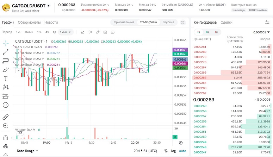
Task: Choose the pattern drawing tool
Action: click(6, 87)
